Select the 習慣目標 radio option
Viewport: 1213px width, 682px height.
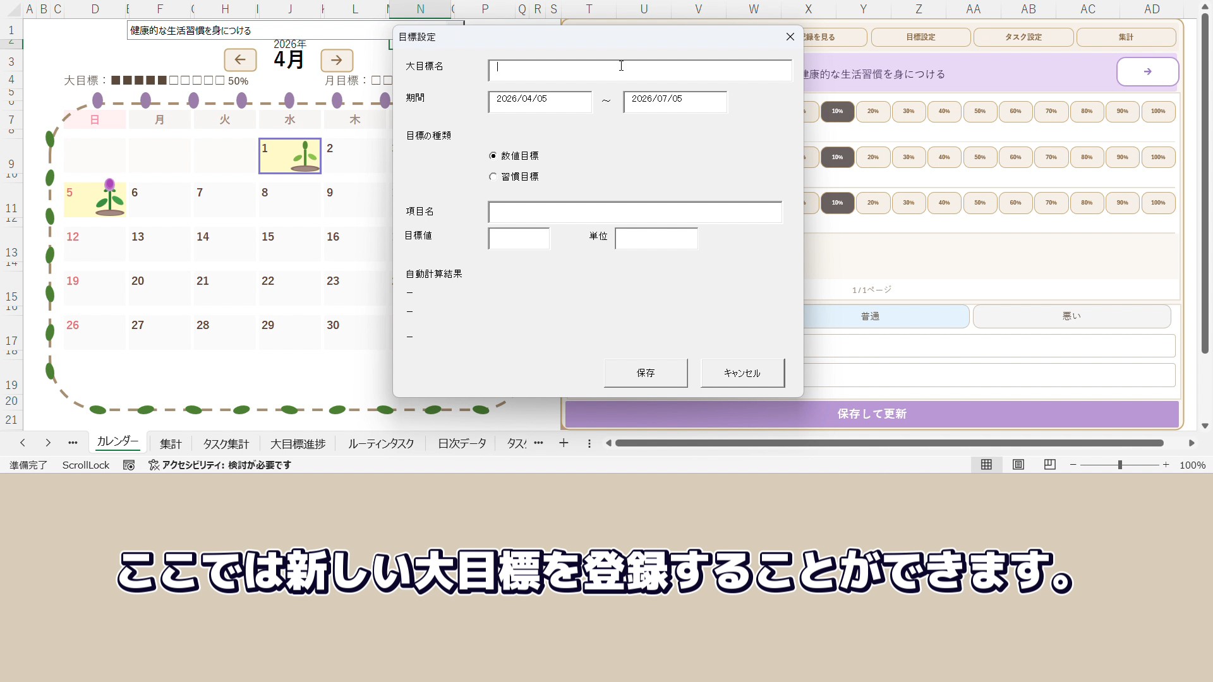[x=493, y=177]
